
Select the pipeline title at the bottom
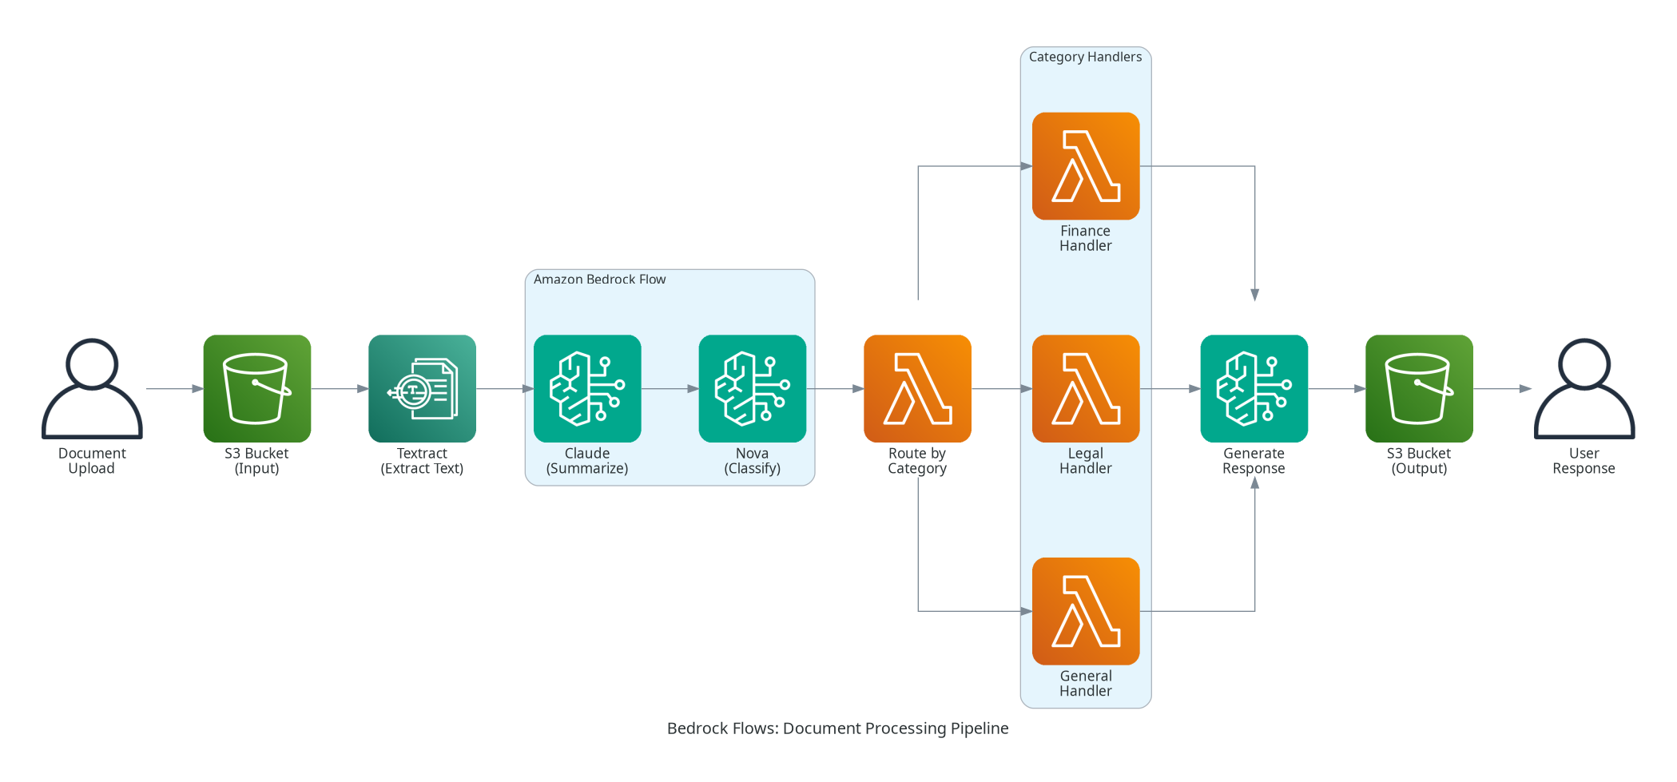838,728
